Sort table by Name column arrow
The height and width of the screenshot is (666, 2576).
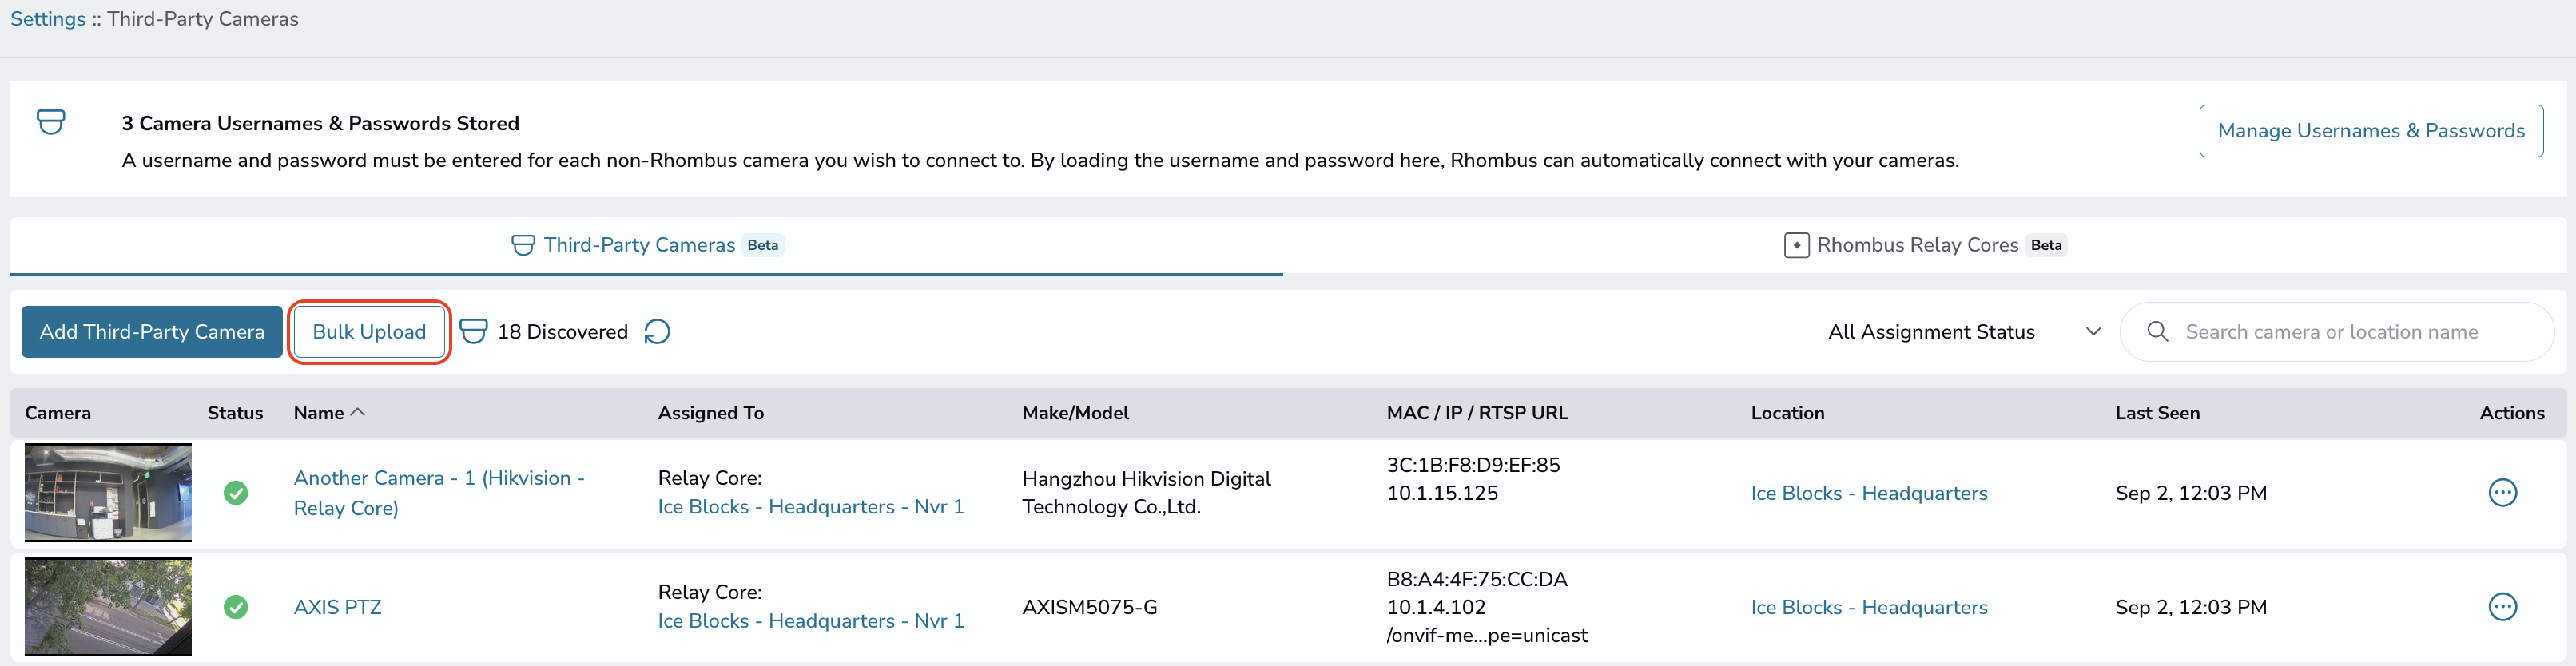(x=358, y=412)
